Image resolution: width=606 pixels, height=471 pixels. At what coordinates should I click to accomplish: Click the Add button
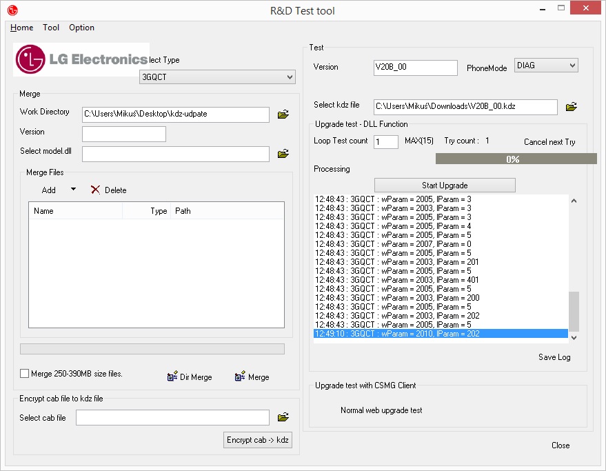coord(49,190)
